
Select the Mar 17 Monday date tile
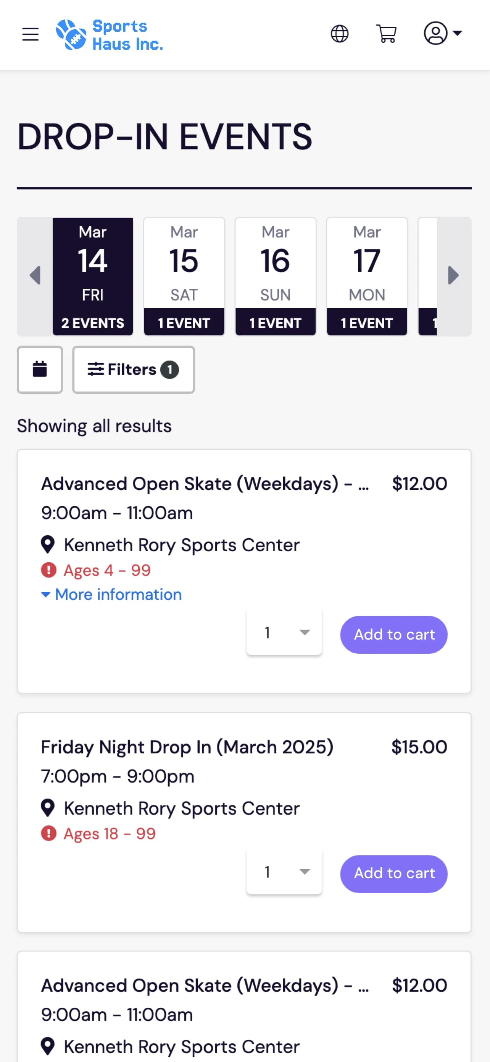367,275
